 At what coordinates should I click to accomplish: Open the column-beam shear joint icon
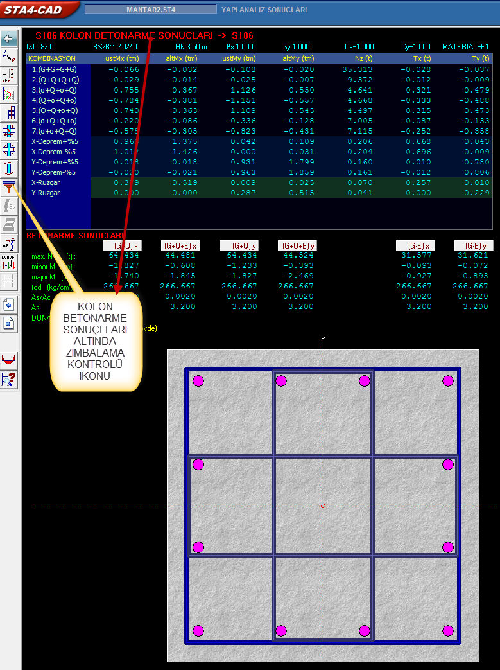tap(9, 132)
